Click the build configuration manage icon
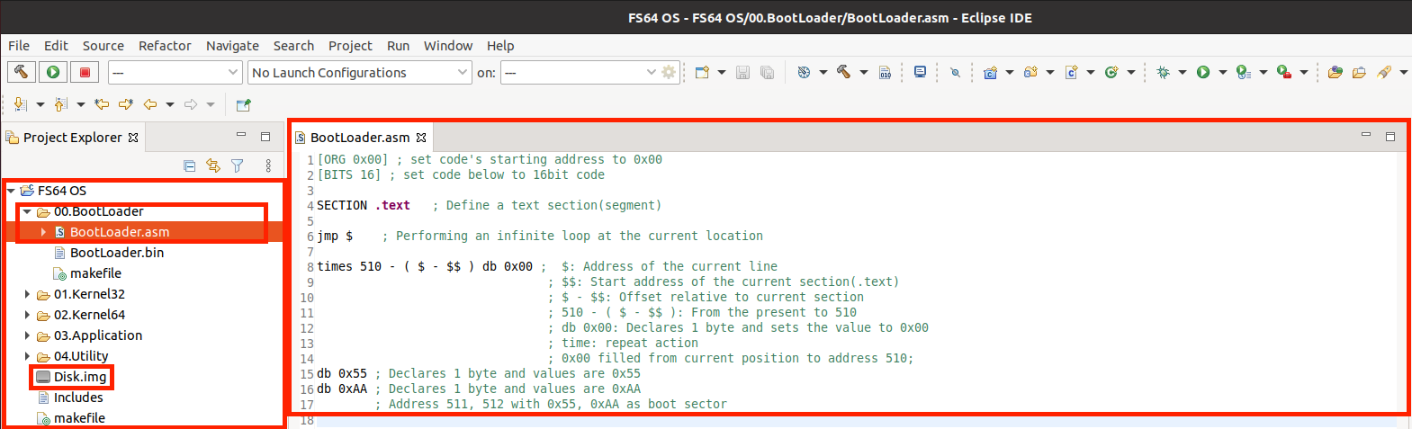The image size is (1412, 429). (x=805, y=72)
